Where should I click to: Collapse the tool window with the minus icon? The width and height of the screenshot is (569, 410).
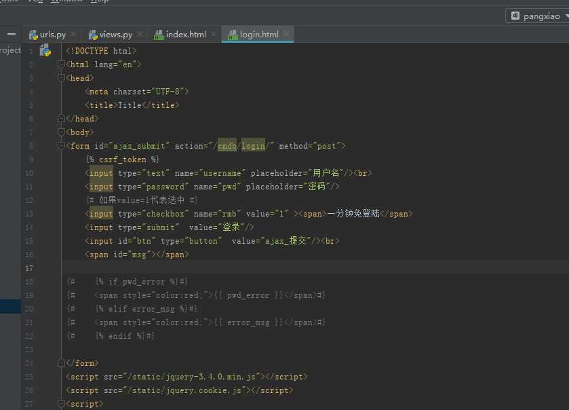point(12,35)
